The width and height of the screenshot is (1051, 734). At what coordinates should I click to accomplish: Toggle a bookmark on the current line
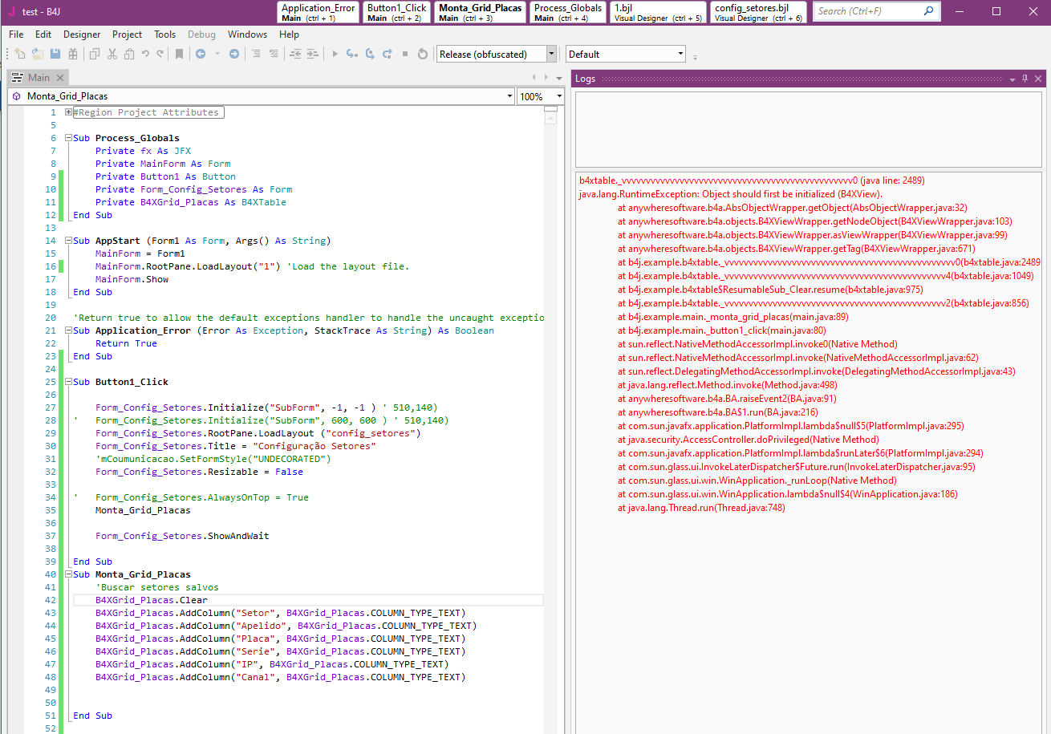point(178,54)
